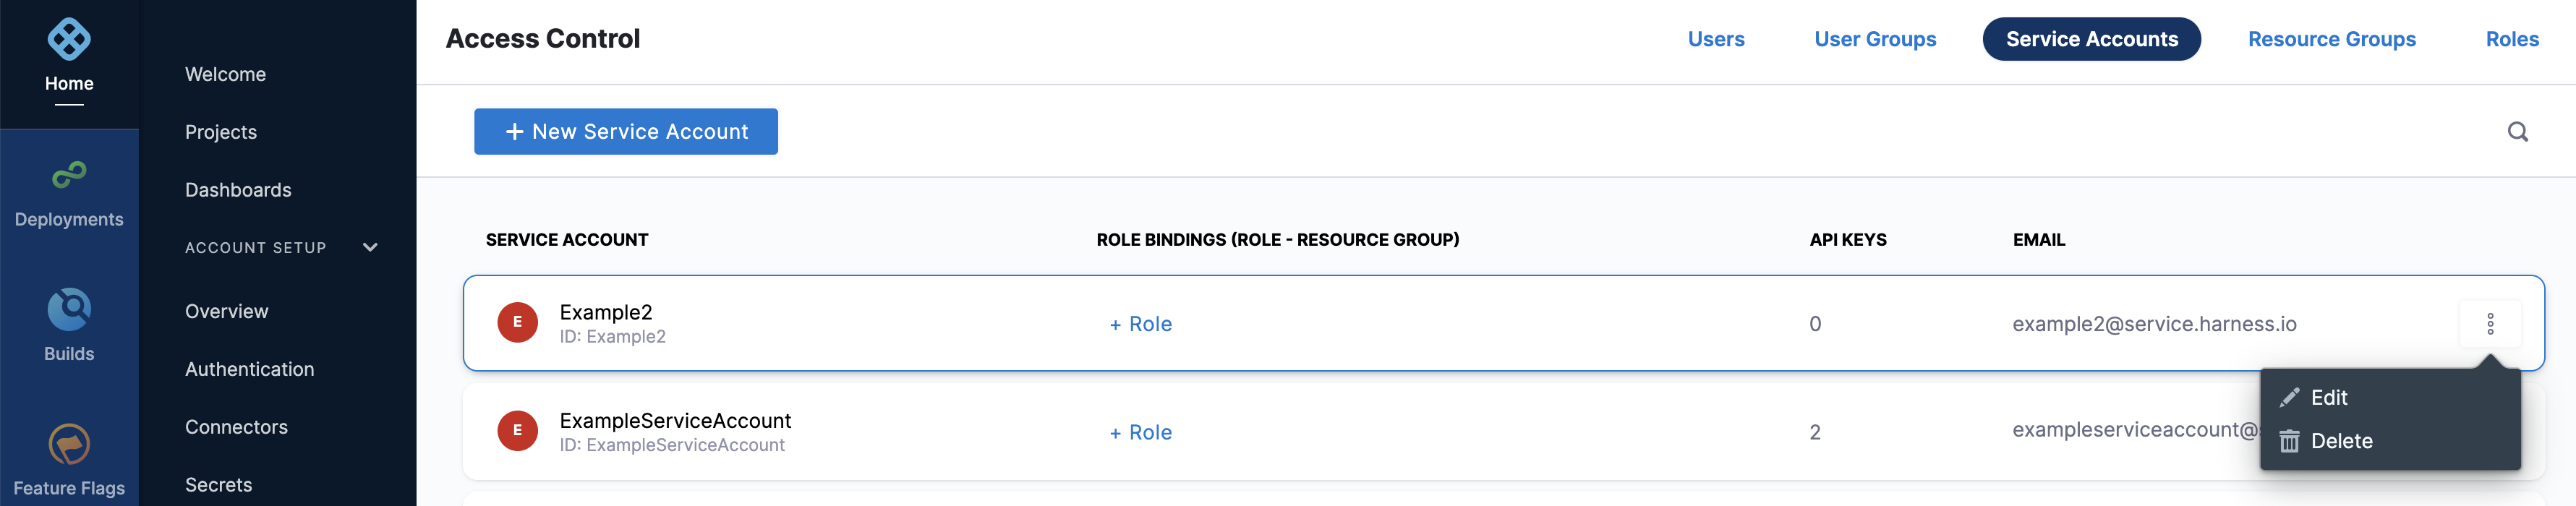Open the Builds module icon
Image resolution: width=2576 pixels, height=506 pixels.
69,309
